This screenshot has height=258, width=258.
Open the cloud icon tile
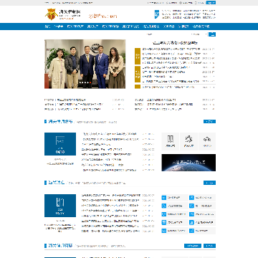tap(207, 141)
